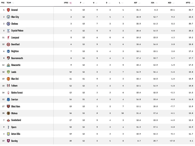Sort by XGF column sort arrows

coord(139,3)
